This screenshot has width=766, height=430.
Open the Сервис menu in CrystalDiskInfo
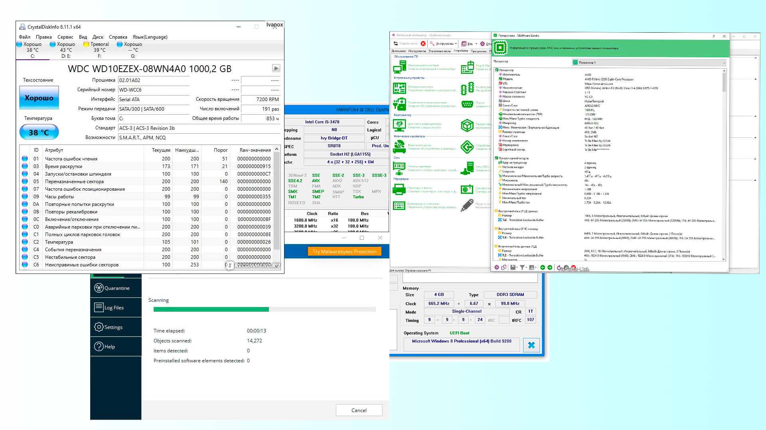pyautogui.click(x=65, y=37)
